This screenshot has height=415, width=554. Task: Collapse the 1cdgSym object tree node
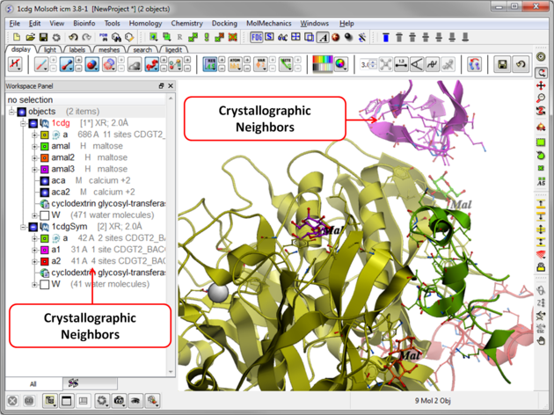(x=22, y=226)
